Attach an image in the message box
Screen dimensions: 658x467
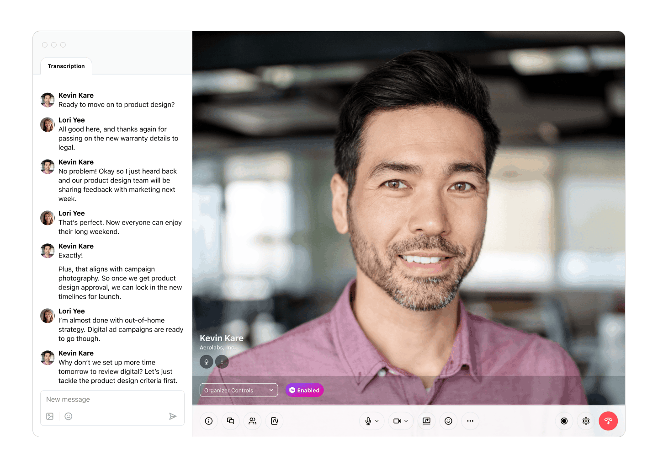click(50, 416)
